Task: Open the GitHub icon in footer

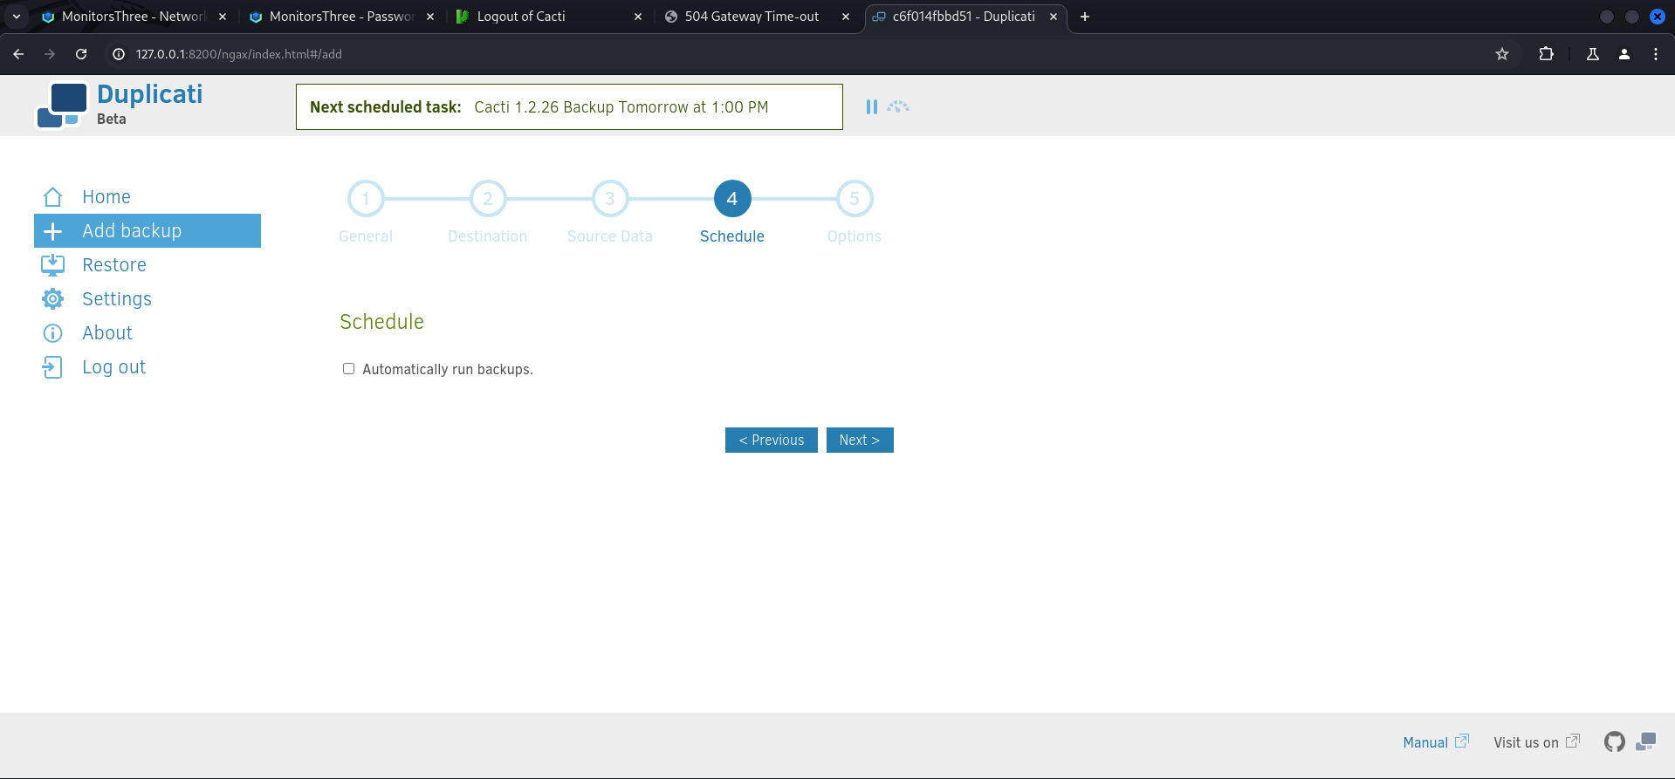Action: (x=1614, y=741)
